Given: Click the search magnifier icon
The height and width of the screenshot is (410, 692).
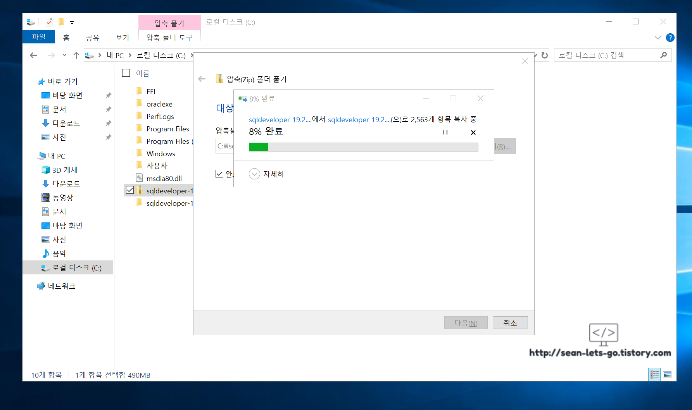Looking at the screenshot, I should pyautogui.click(x=664, y=55).
